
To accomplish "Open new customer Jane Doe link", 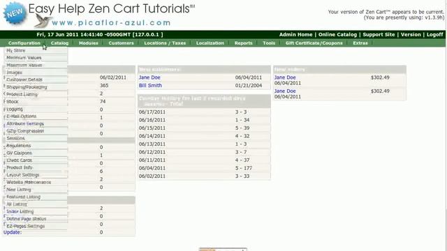I will [x=149, y=77].
